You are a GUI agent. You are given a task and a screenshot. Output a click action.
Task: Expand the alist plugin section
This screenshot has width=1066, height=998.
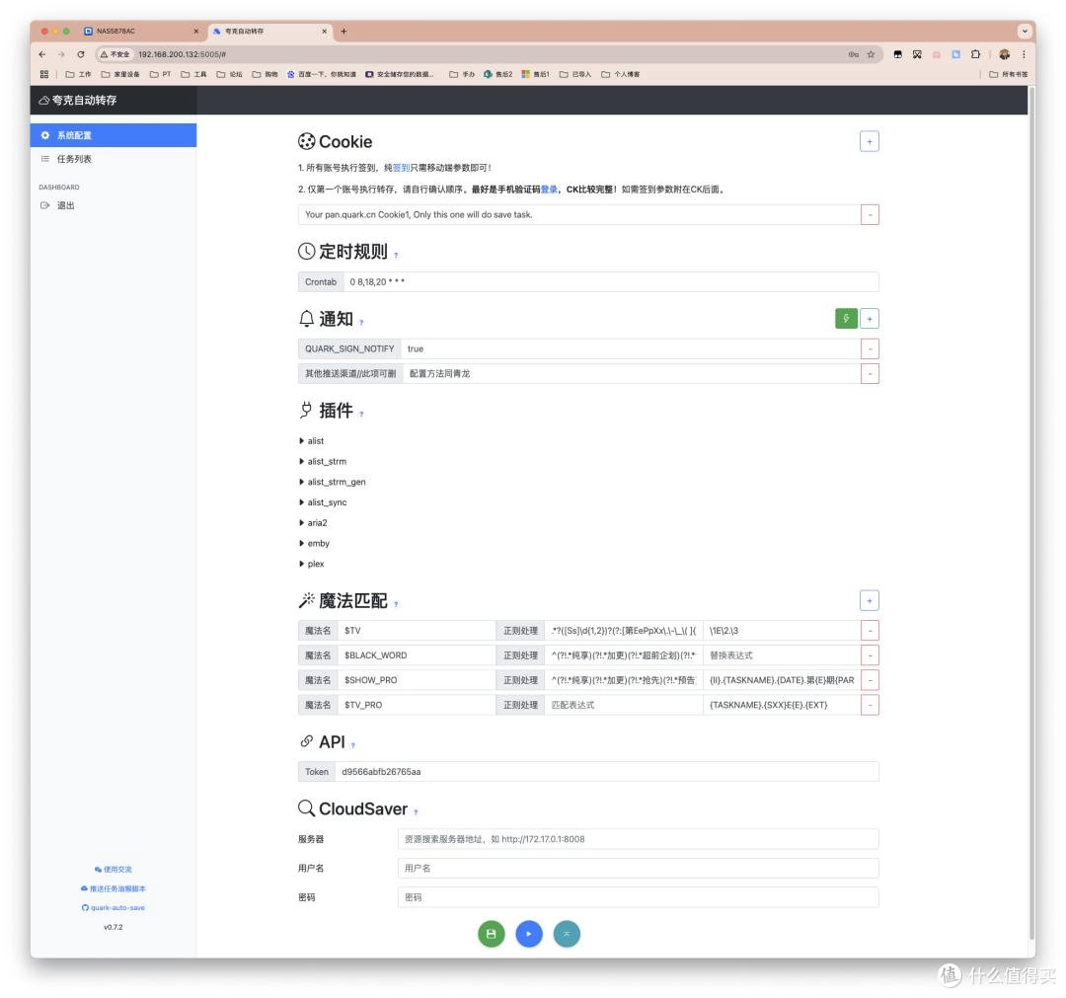[311, 441]
